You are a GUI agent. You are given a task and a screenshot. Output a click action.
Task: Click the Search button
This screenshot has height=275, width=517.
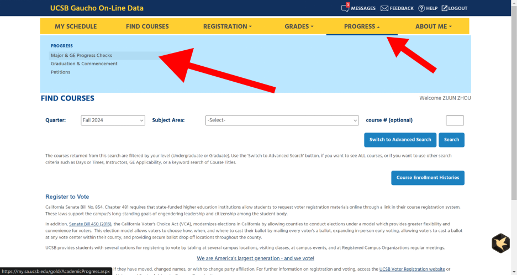click(451, 140)
